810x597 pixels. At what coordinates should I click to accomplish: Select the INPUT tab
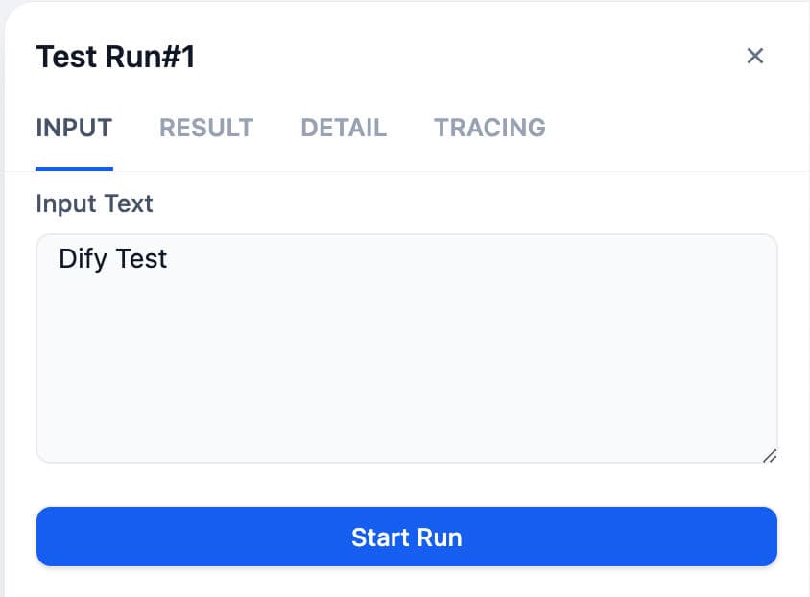(74, 128)
